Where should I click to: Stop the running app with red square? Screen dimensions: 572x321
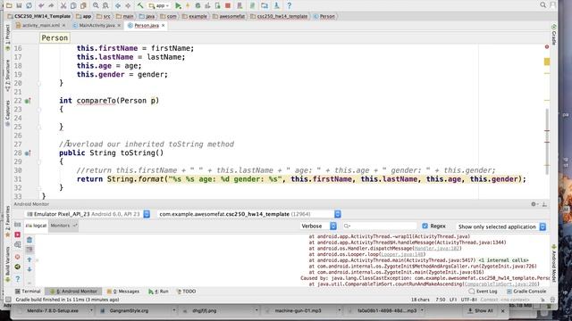(x=228, y=5)
